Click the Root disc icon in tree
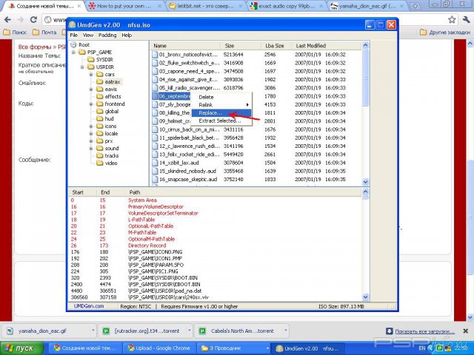 pos(73,45)
